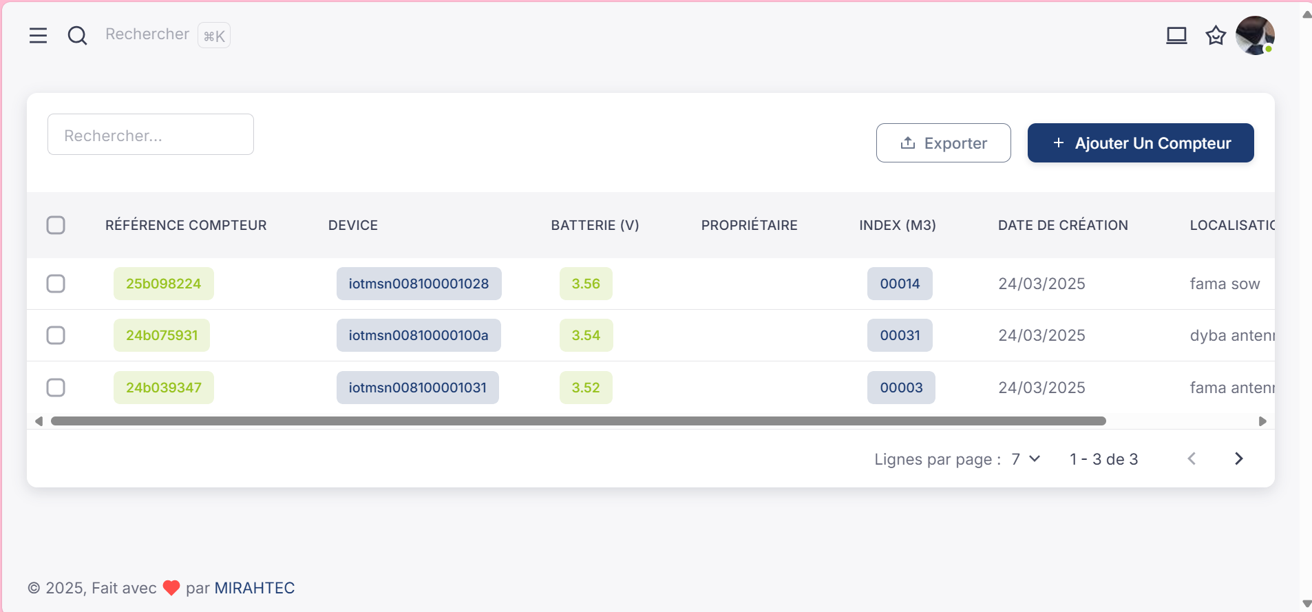Click the right arrow of horizontal scrollbar
The image size is (1312, 612).
coord(1262,421)
